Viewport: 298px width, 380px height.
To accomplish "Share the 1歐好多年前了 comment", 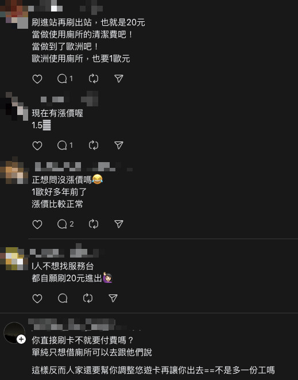I will (119, 224).
